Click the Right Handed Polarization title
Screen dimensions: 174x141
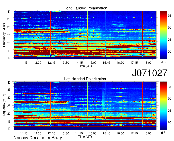click(85, 8)
